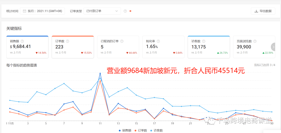Toggle 订单数 series in chart legend

coord(141,130)
